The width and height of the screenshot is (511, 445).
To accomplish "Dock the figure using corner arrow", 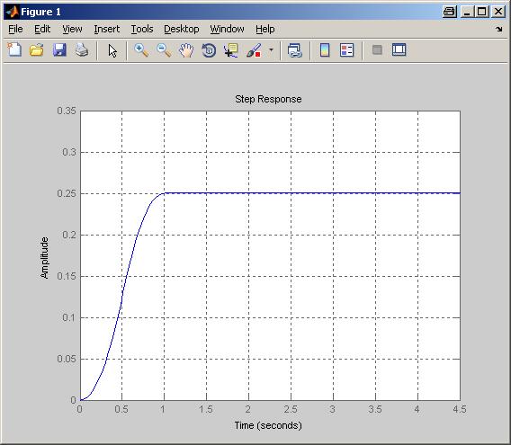I will pos(499,29).
